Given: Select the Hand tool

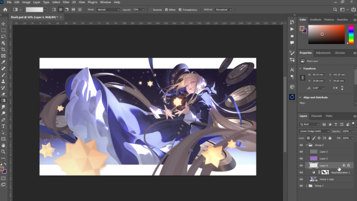Looking at the screenshot, I should (x=3, y=145).
